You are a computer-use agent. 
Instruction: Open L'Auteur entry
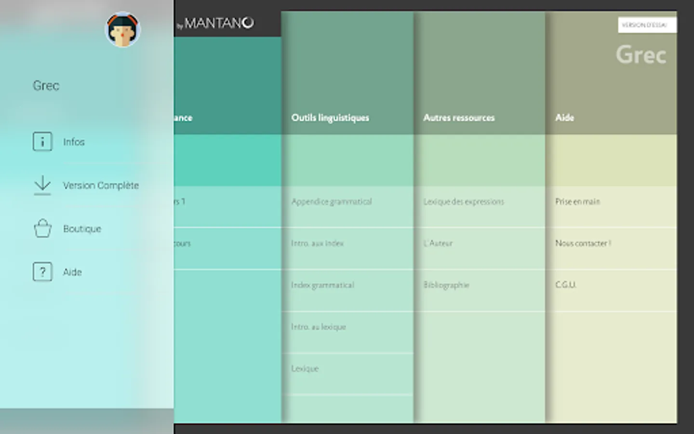(438, 244)
